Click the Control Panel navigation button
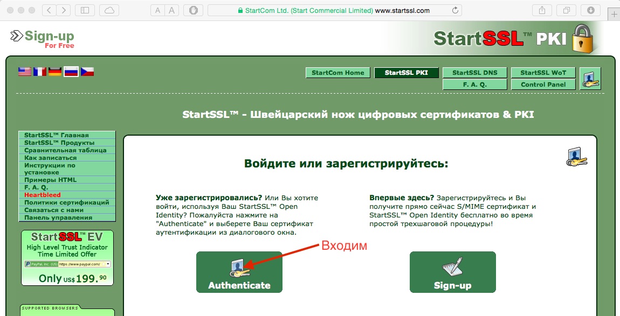 coord(543,85)
